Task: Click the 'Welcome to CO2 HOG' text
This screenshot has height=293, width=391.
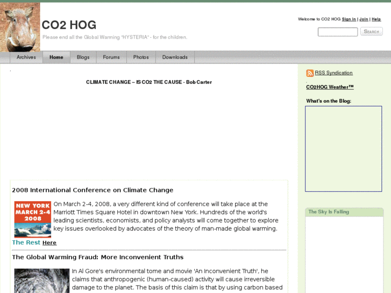Action: point(319,19)
